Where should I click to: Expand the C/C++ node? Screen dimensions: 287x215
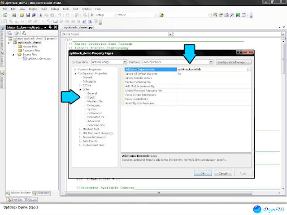[x=80, y=86]
